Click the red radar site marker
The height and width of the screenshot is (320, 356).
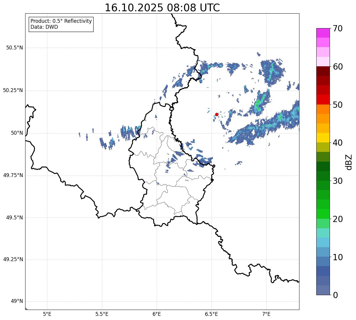coord(217,114)
